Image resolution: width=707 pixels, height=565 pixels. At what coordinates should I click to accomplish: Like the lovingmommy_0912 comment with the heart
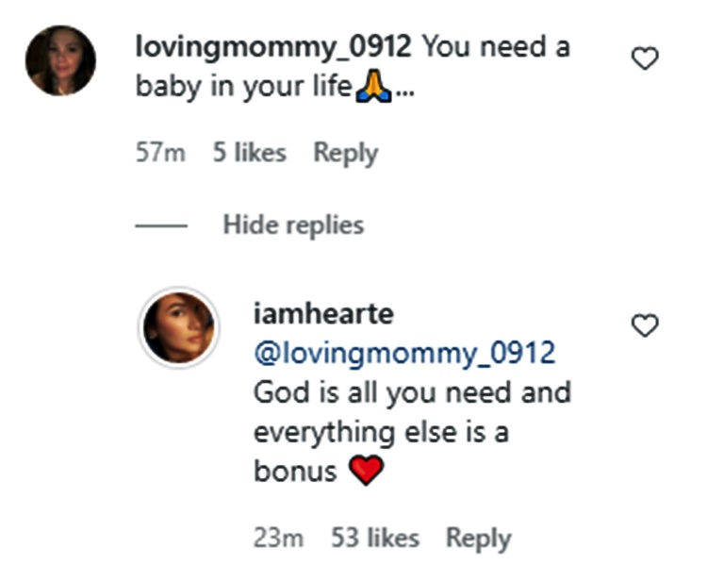[645, 60]
